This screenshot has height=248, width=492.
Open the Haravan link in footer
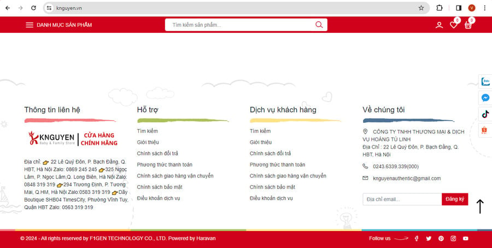[206, 238]
